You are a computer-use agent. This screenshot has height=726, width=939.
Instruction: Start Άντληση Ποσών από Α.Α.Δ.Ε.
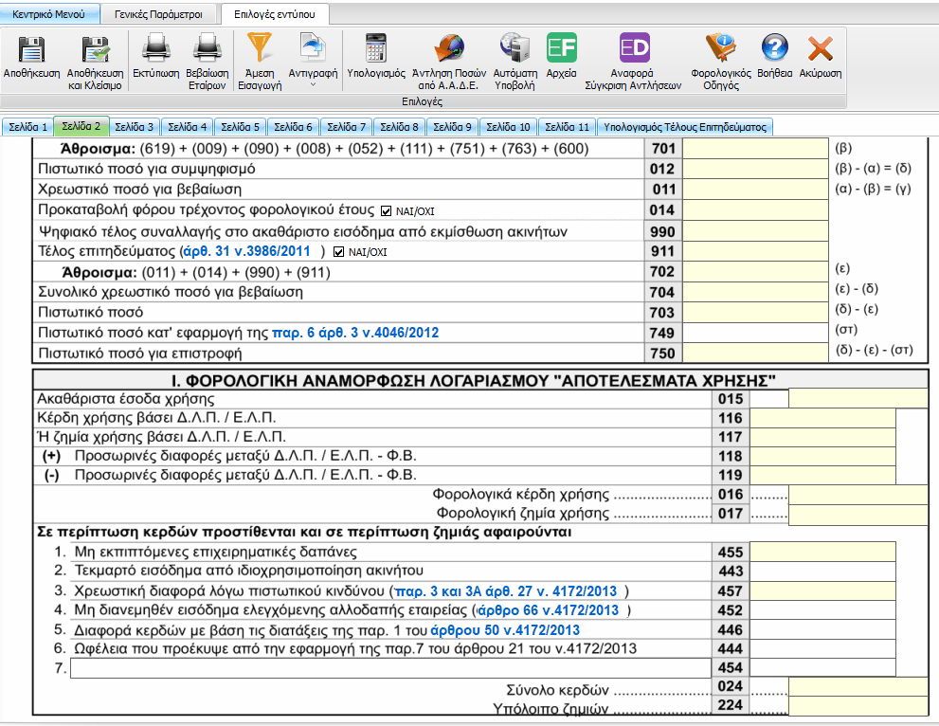(x=448, y=49)
